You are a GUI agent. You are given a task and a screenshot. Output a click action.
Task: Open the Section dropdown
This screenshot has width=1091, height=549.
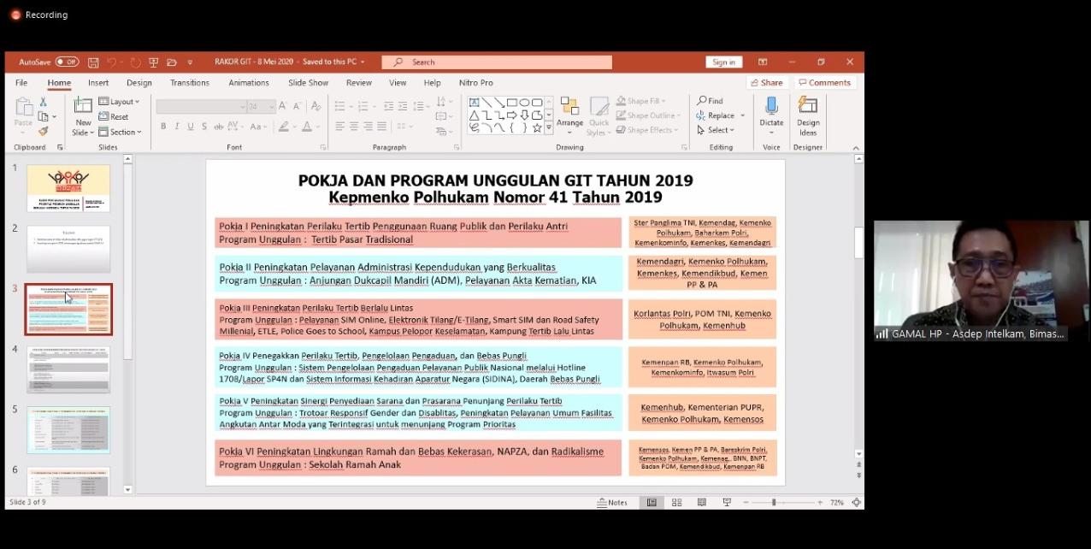tap(120, 132)
